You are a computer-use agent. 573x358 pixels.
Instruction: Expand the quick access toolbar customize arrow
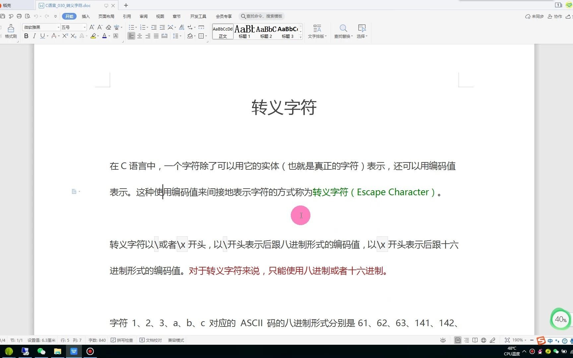coord(55,16)
